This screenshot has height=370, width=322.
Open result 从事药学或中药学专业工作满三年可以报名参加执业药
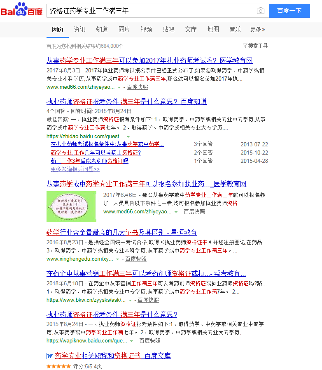click(146, 184)
